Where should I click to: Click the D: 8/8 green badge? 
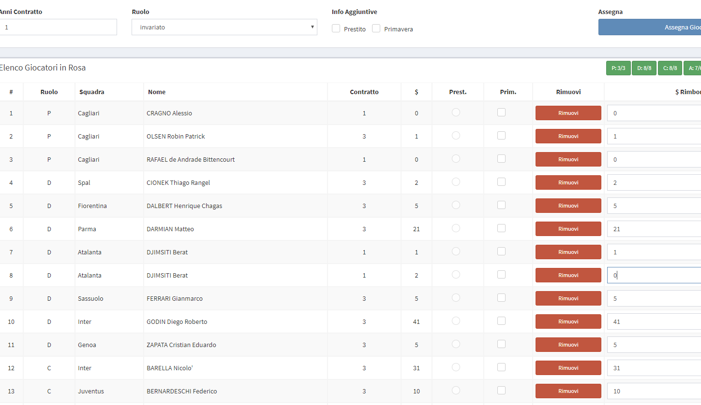644,68
